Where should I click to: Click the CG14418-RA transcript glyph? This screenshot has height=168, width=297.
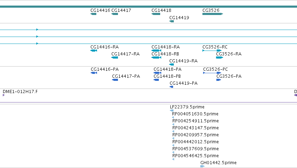coord(156,51)
